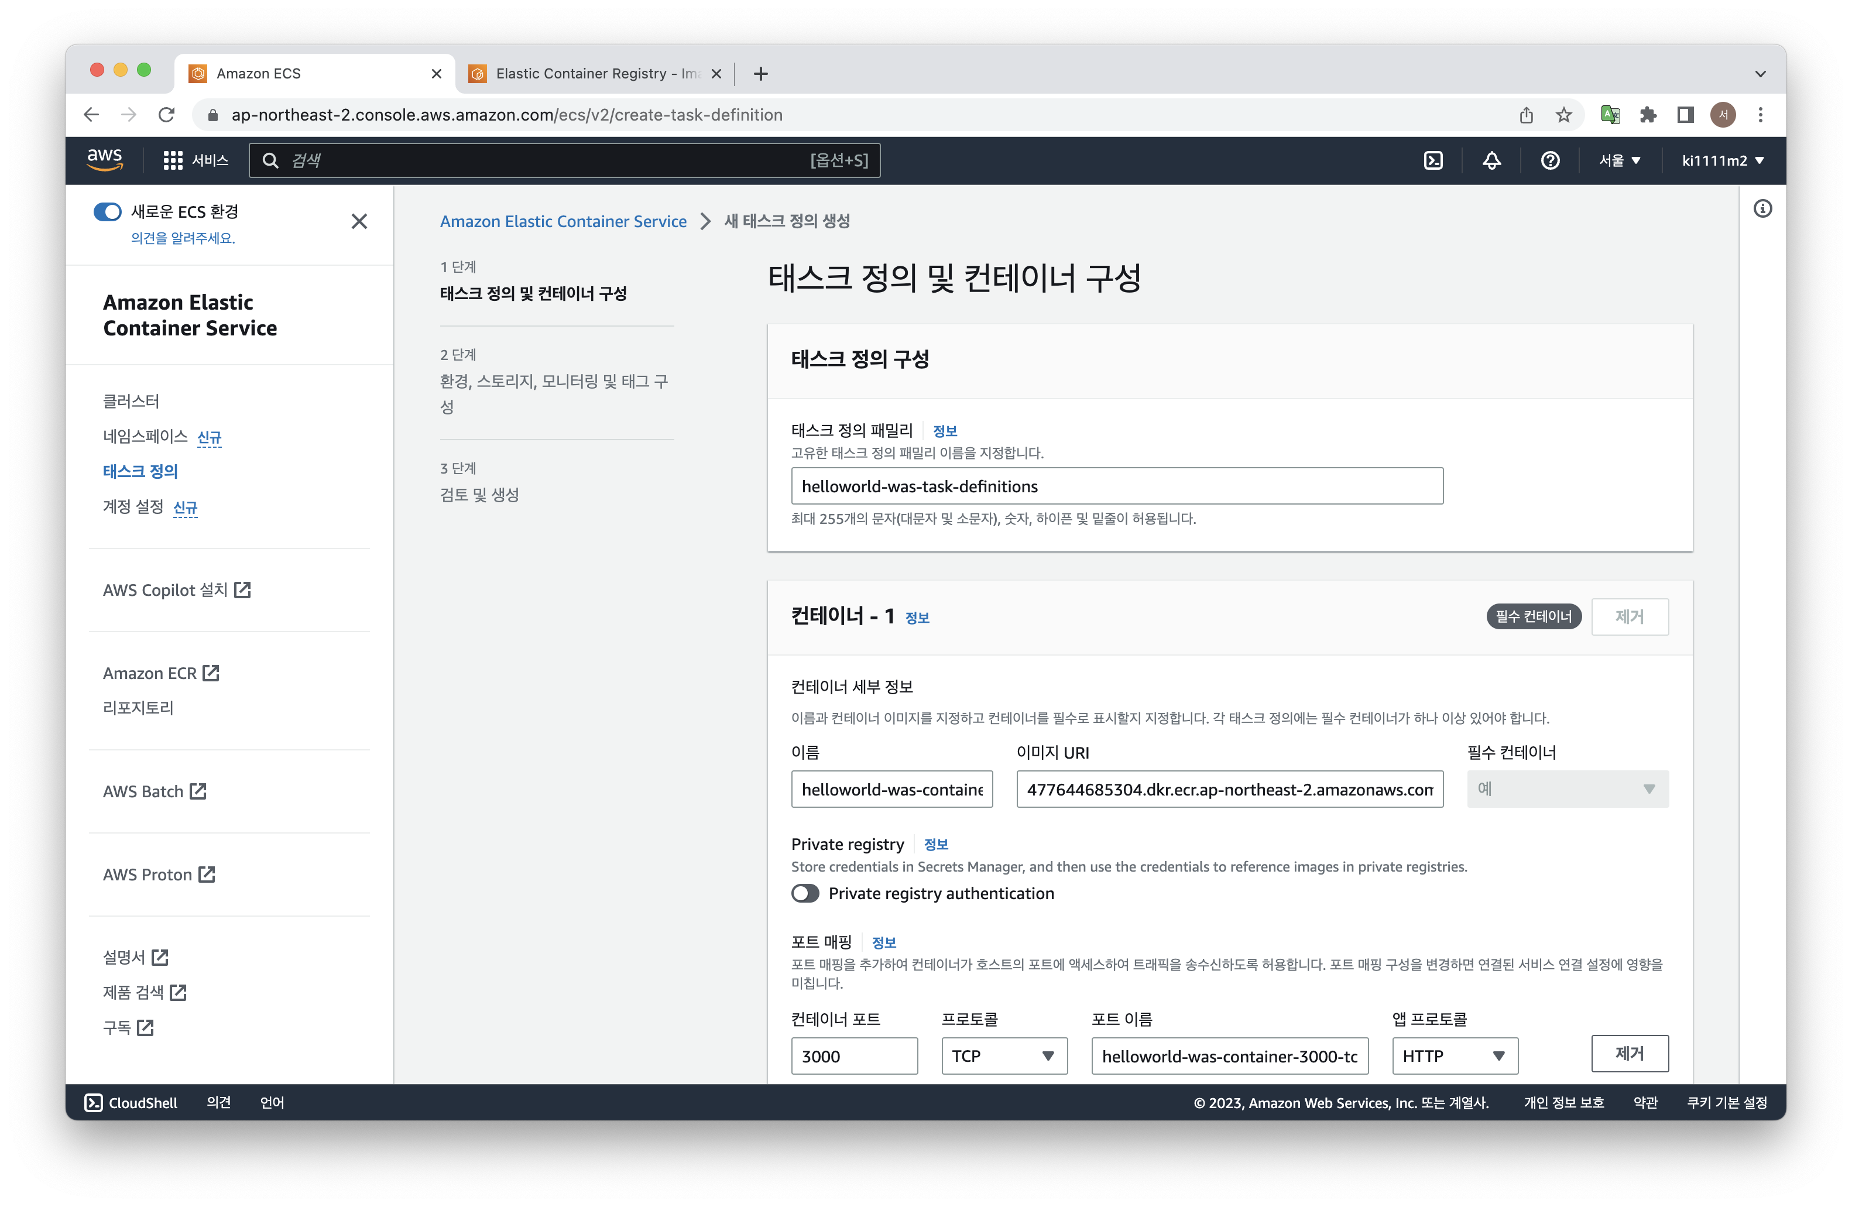Viewport: 1852px width, 1207px height.
Task: Open the AWS CloudShell icon in top bar
Action: tap(1432, 160)
